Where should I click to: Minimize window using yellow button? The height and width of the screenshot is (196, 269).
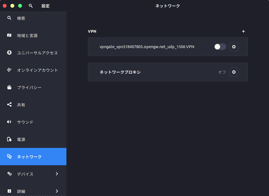(x=12, y=6)
